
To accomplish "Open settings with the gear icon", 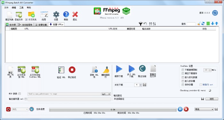I will pyautogui.click(x=56, y=14).
